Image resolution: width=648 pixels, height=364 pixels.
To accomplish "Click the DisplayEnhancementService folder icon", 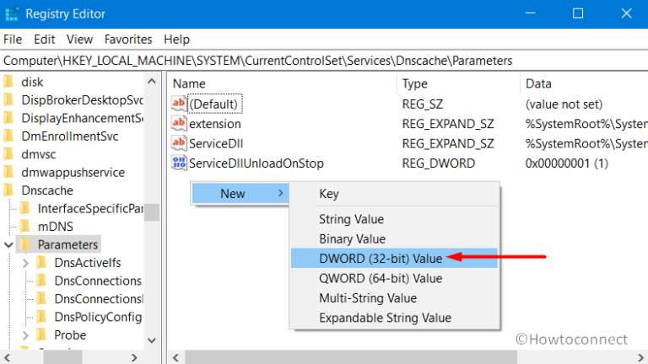I will point(8,118).
